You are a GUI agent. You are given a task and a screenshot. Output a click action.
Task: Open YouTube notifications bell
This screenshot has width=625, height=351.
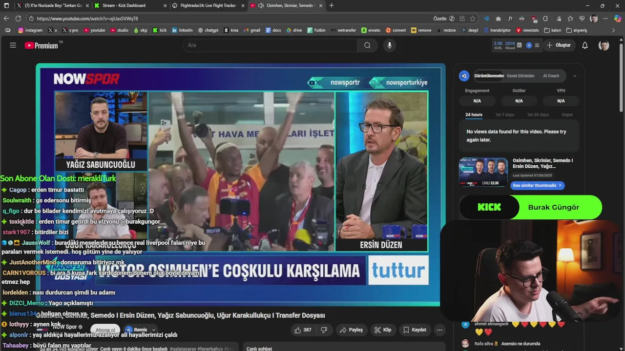[x=585, y=45]
